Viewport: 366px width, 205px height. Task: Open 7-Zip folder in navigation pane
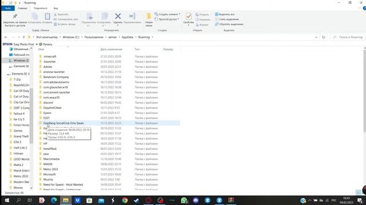17,80
